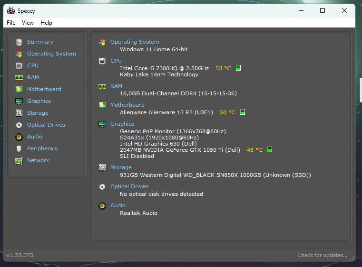The height and width of the screenshot is (267, 362).
Task: Show RAM details from the sidebar
Action: click(x=33, y=77)
